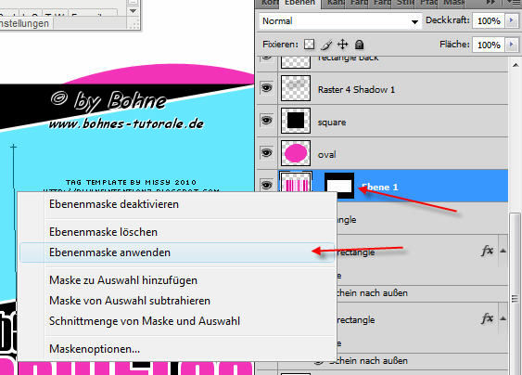Click the lock image pixels brush icon

[x=326, y=45]
